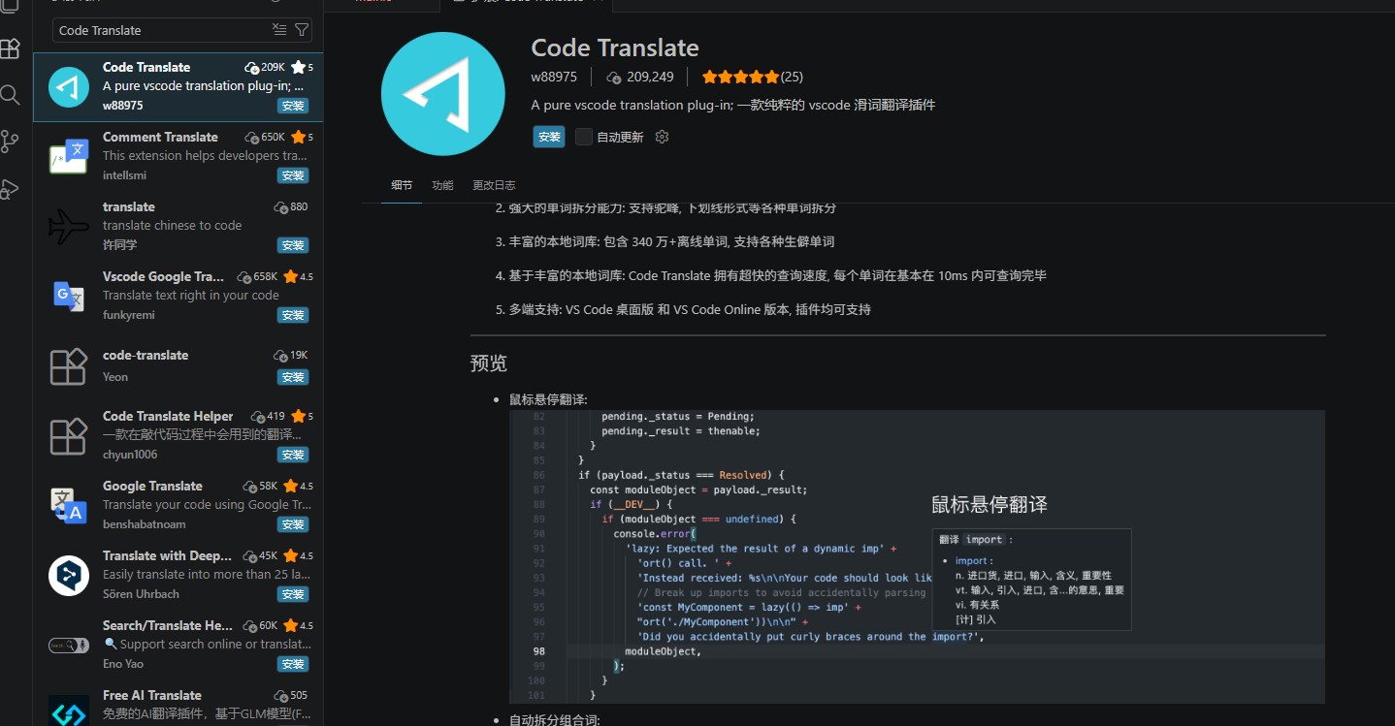Switch to the 细节 tab
This screenshot has height=726, width=1395.
pos(402,185)
